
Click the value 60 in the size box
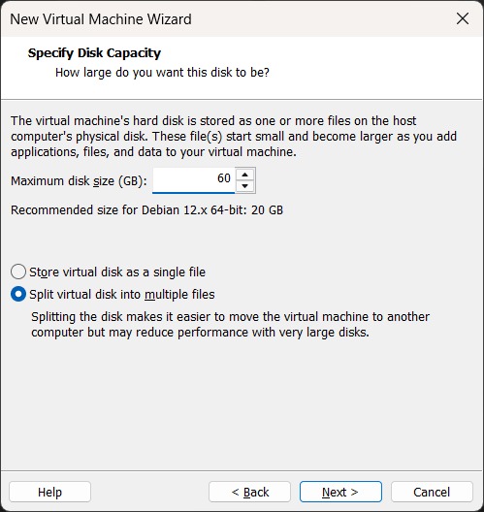224,178
